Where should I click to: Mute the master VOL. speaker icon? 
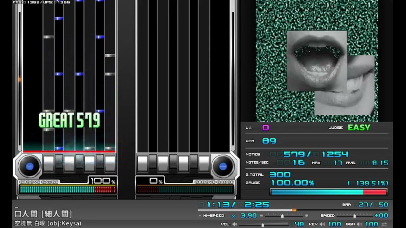pos(235,224)
